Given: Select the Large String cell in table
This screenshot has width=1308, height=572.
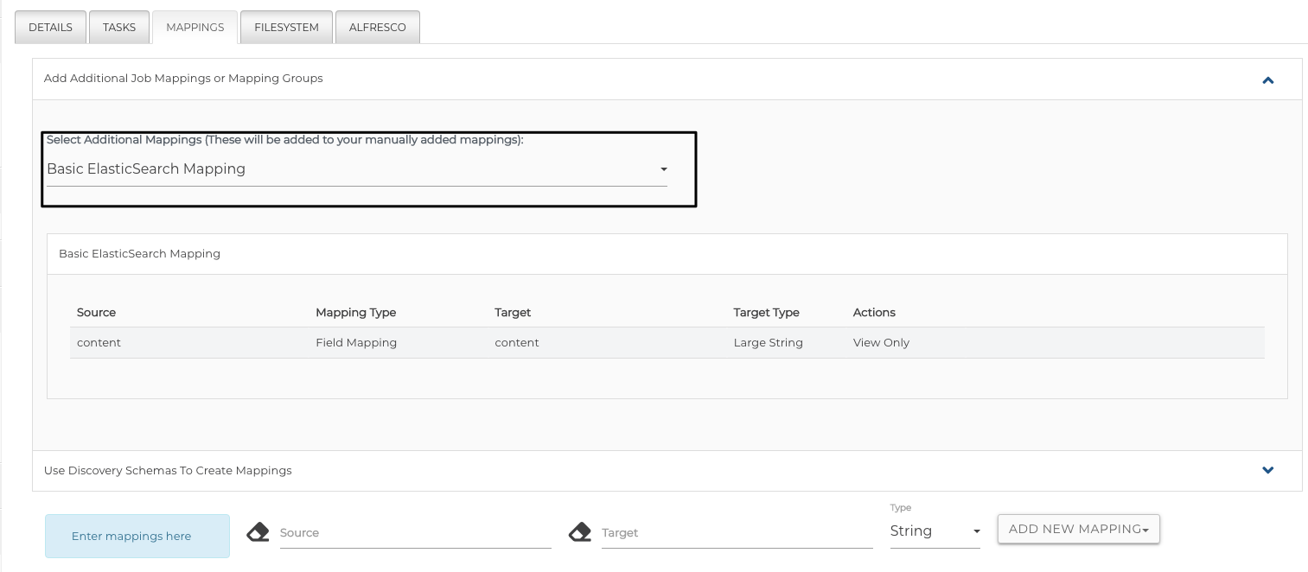Looking at the screenshot, I should point(768,343).
